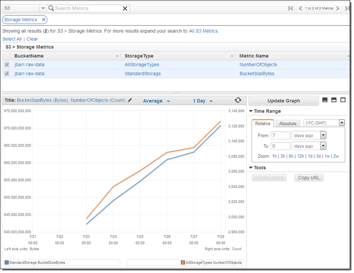
Task: Go to first page of metrics
Action: tap(291, 8)
